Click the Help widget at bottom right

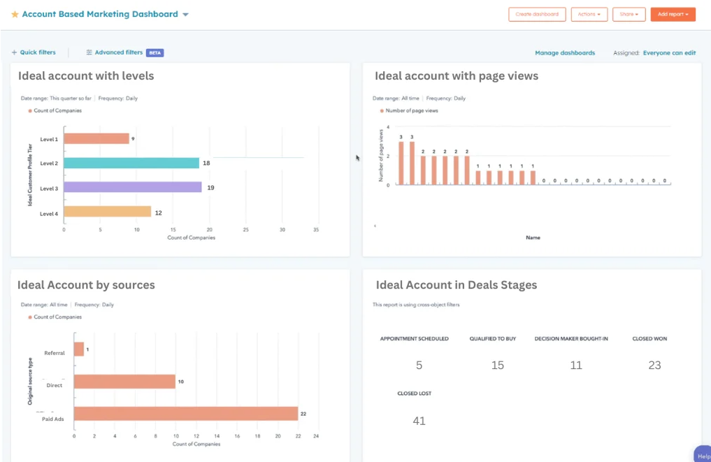701,454
